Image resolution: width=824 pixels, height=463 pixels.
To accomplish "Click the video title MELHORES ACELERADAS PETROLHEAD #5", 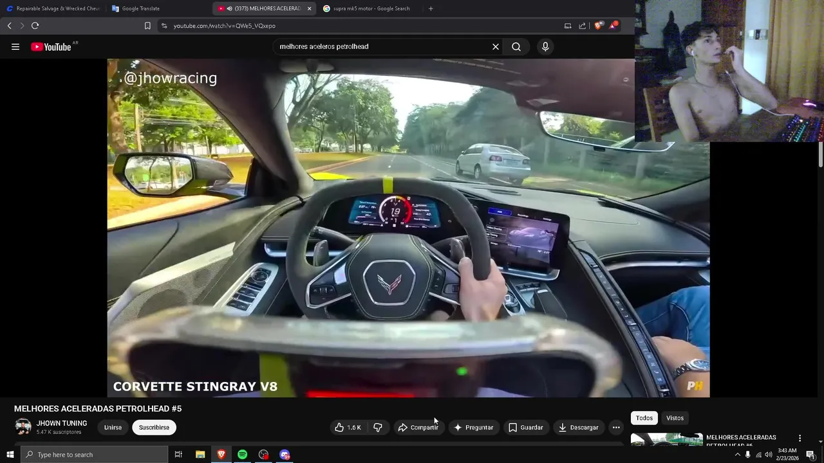I will coord(98,408).
